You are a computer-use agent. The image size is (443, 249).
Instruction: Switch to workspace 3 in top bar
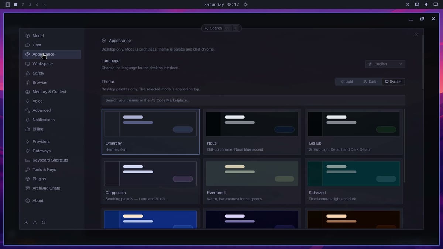click(30, 4)
